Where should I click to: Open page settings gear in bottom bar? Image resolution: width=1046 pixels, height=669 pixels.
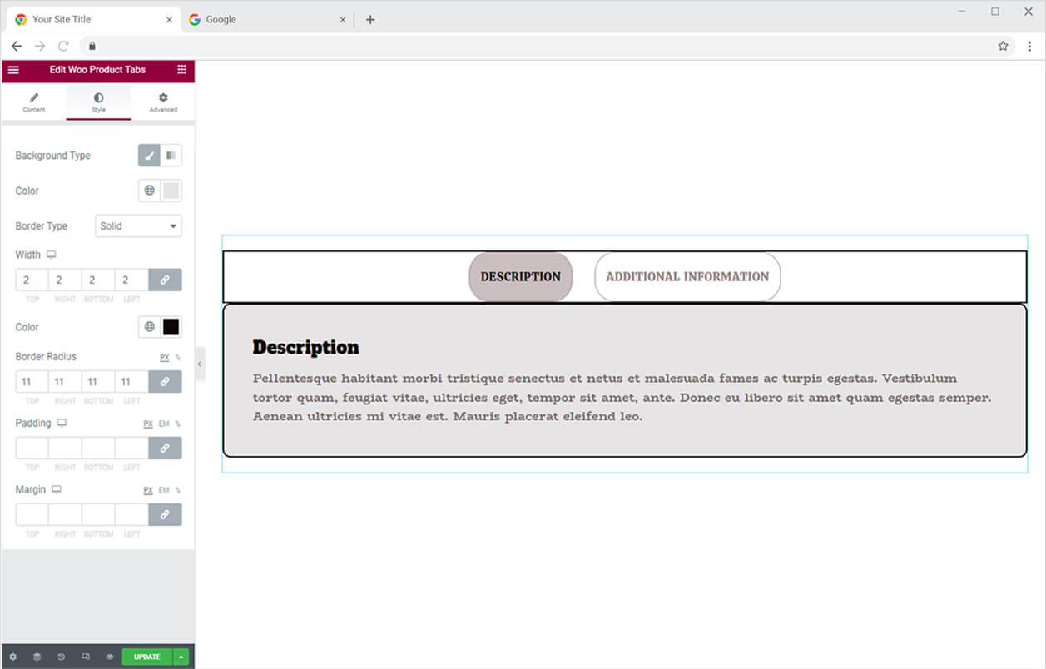coord(12,657)
